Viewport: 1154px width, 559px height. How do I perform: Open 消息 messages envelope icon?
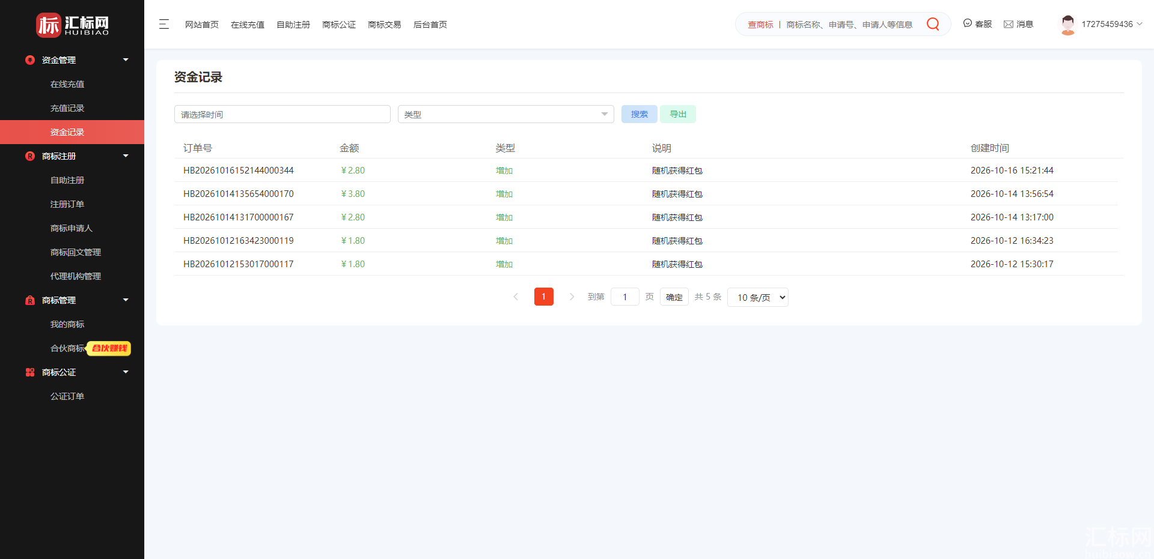click(1009, 24)
